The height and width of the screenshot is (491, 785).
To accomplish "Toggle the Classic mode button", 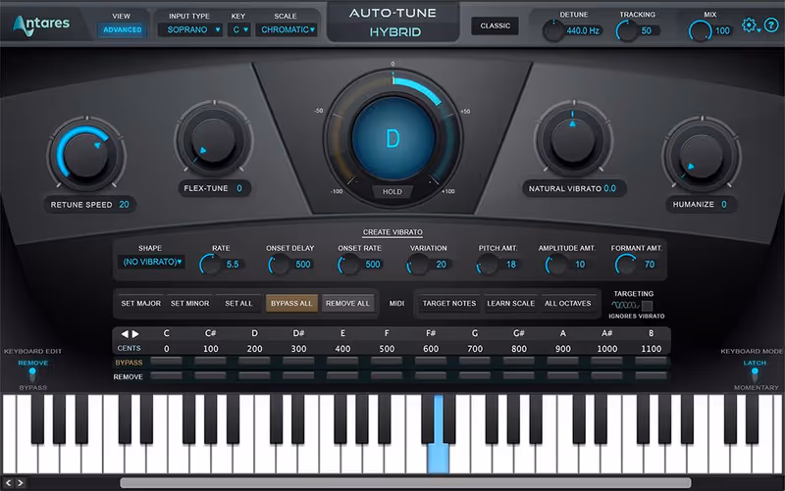I will (x=496, y=26).
